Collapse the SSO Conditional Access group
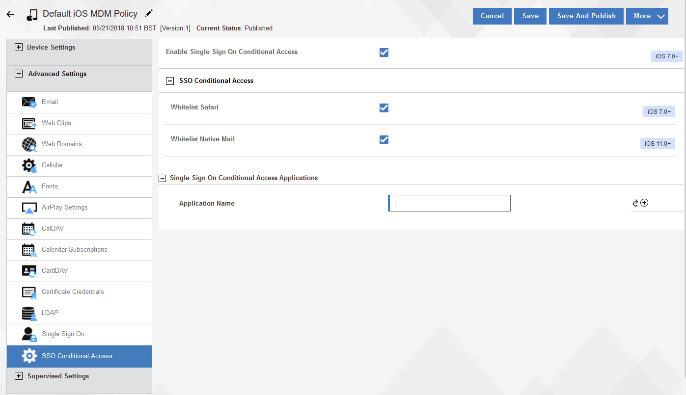 tap(170, 81)
